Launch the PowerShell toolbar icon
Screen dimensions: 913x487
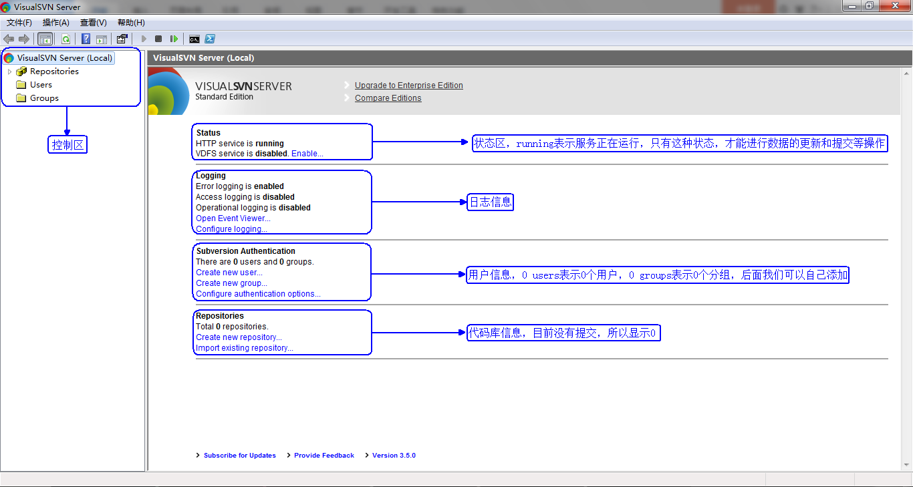coord(210,39)
